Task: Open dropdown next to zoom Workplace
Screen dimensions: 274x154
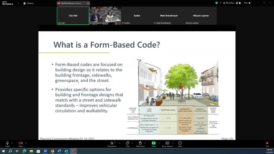Action: click(18, 3)
